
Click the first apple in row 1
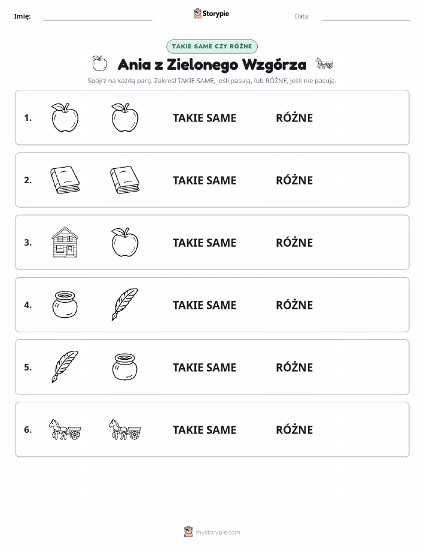tap(65, 117)
